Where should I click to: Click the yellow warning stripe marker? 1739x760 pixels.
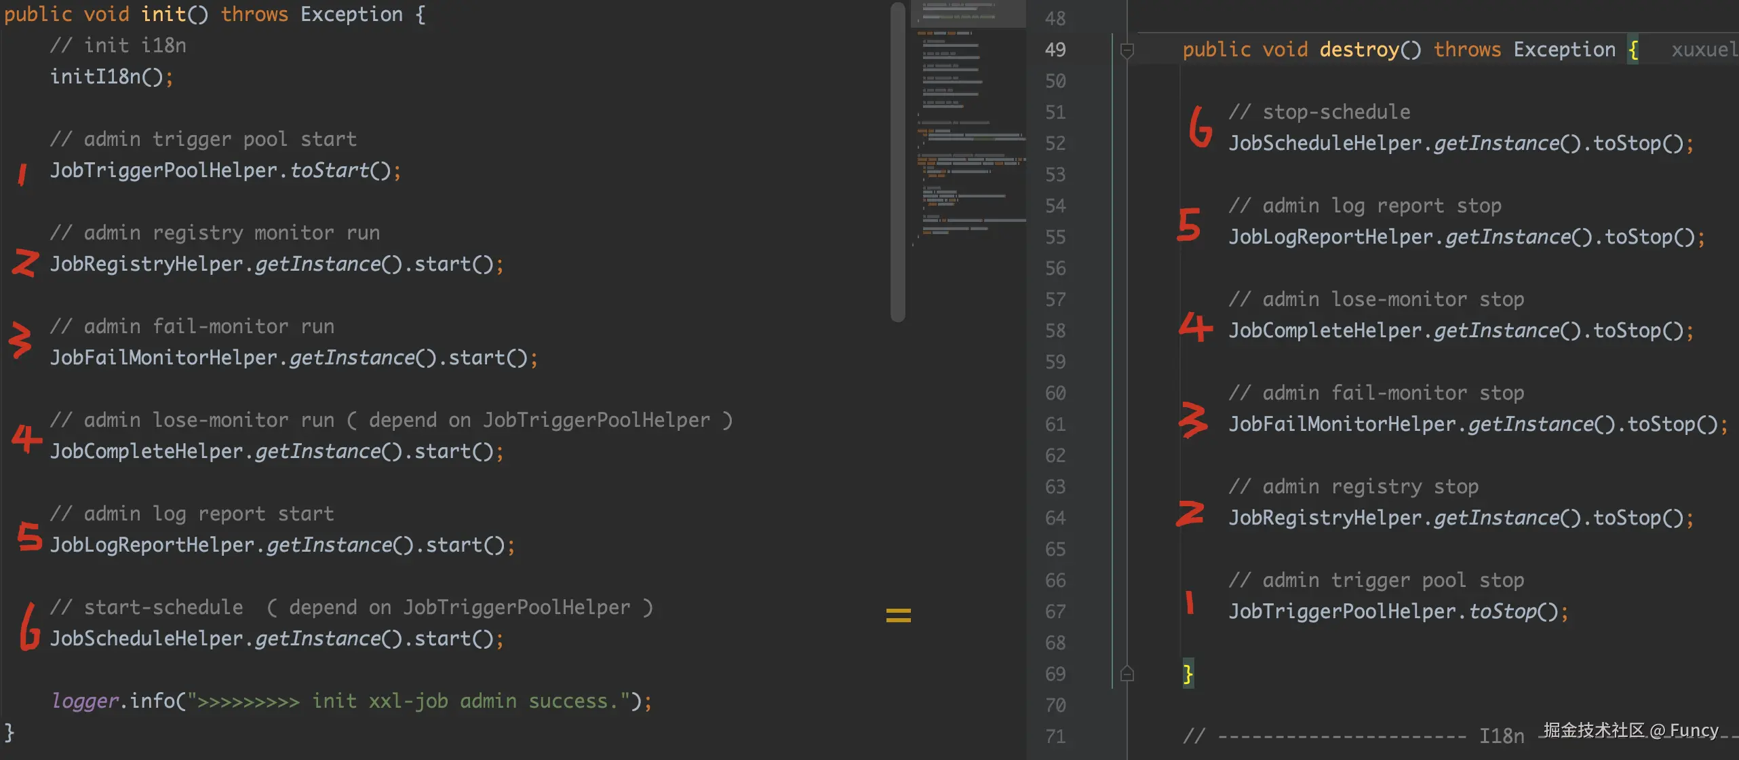point(898,615)
